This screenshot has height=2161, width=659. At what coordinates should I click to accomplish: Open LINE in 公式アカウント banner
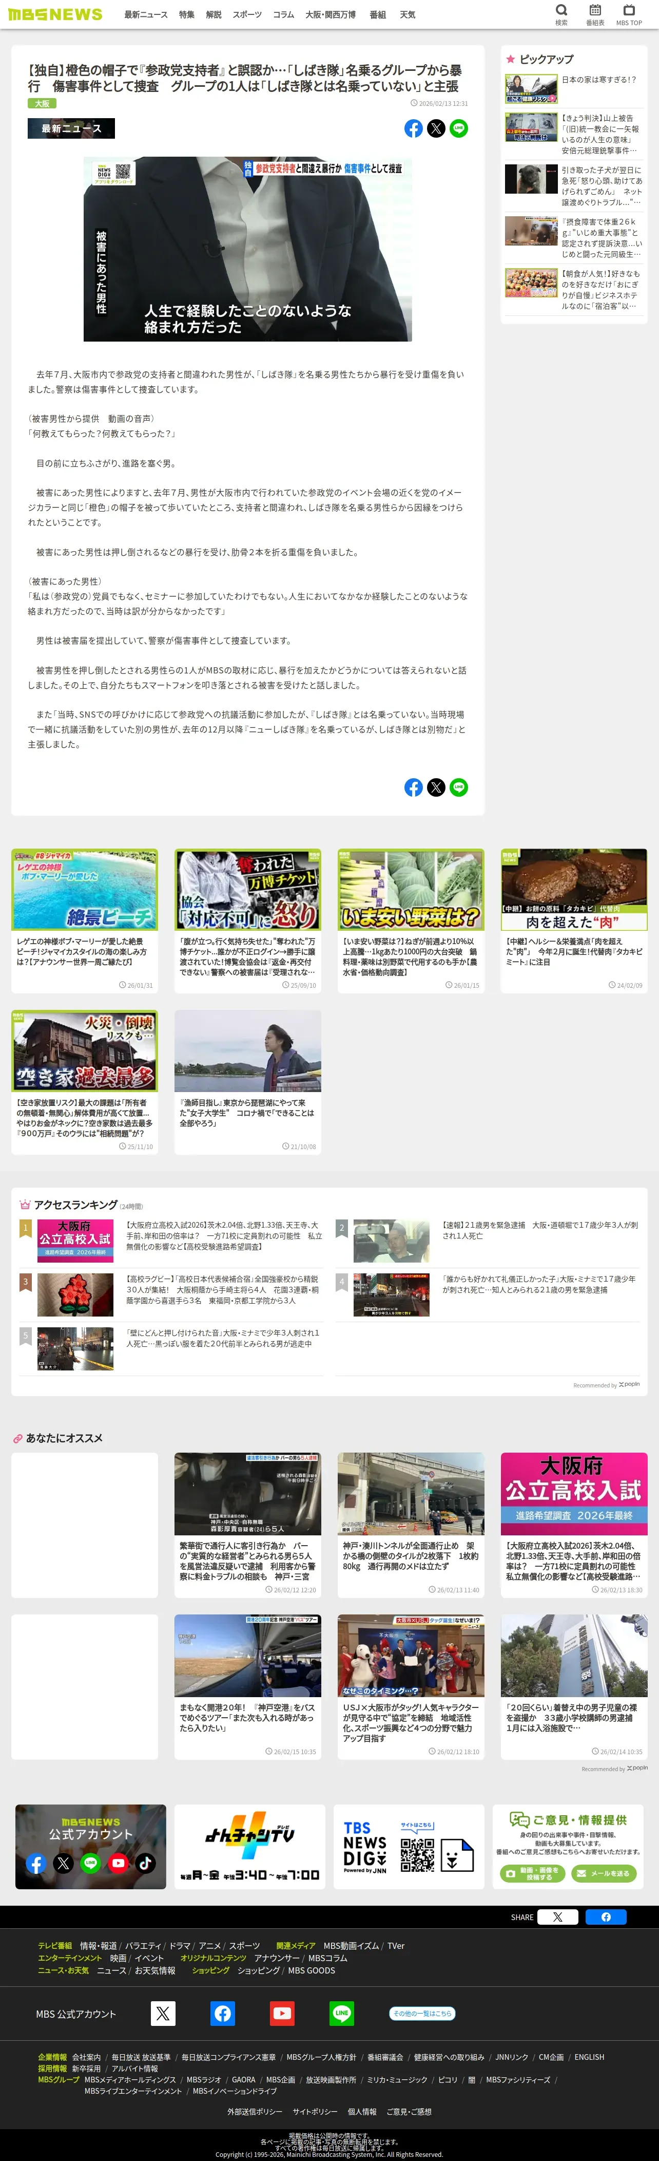pos(90,1863)
